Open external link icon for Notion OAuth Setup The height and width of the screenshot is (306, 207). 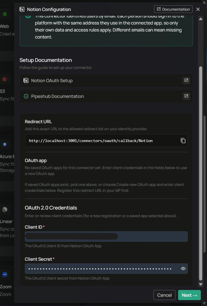click(x=186, y=80)
